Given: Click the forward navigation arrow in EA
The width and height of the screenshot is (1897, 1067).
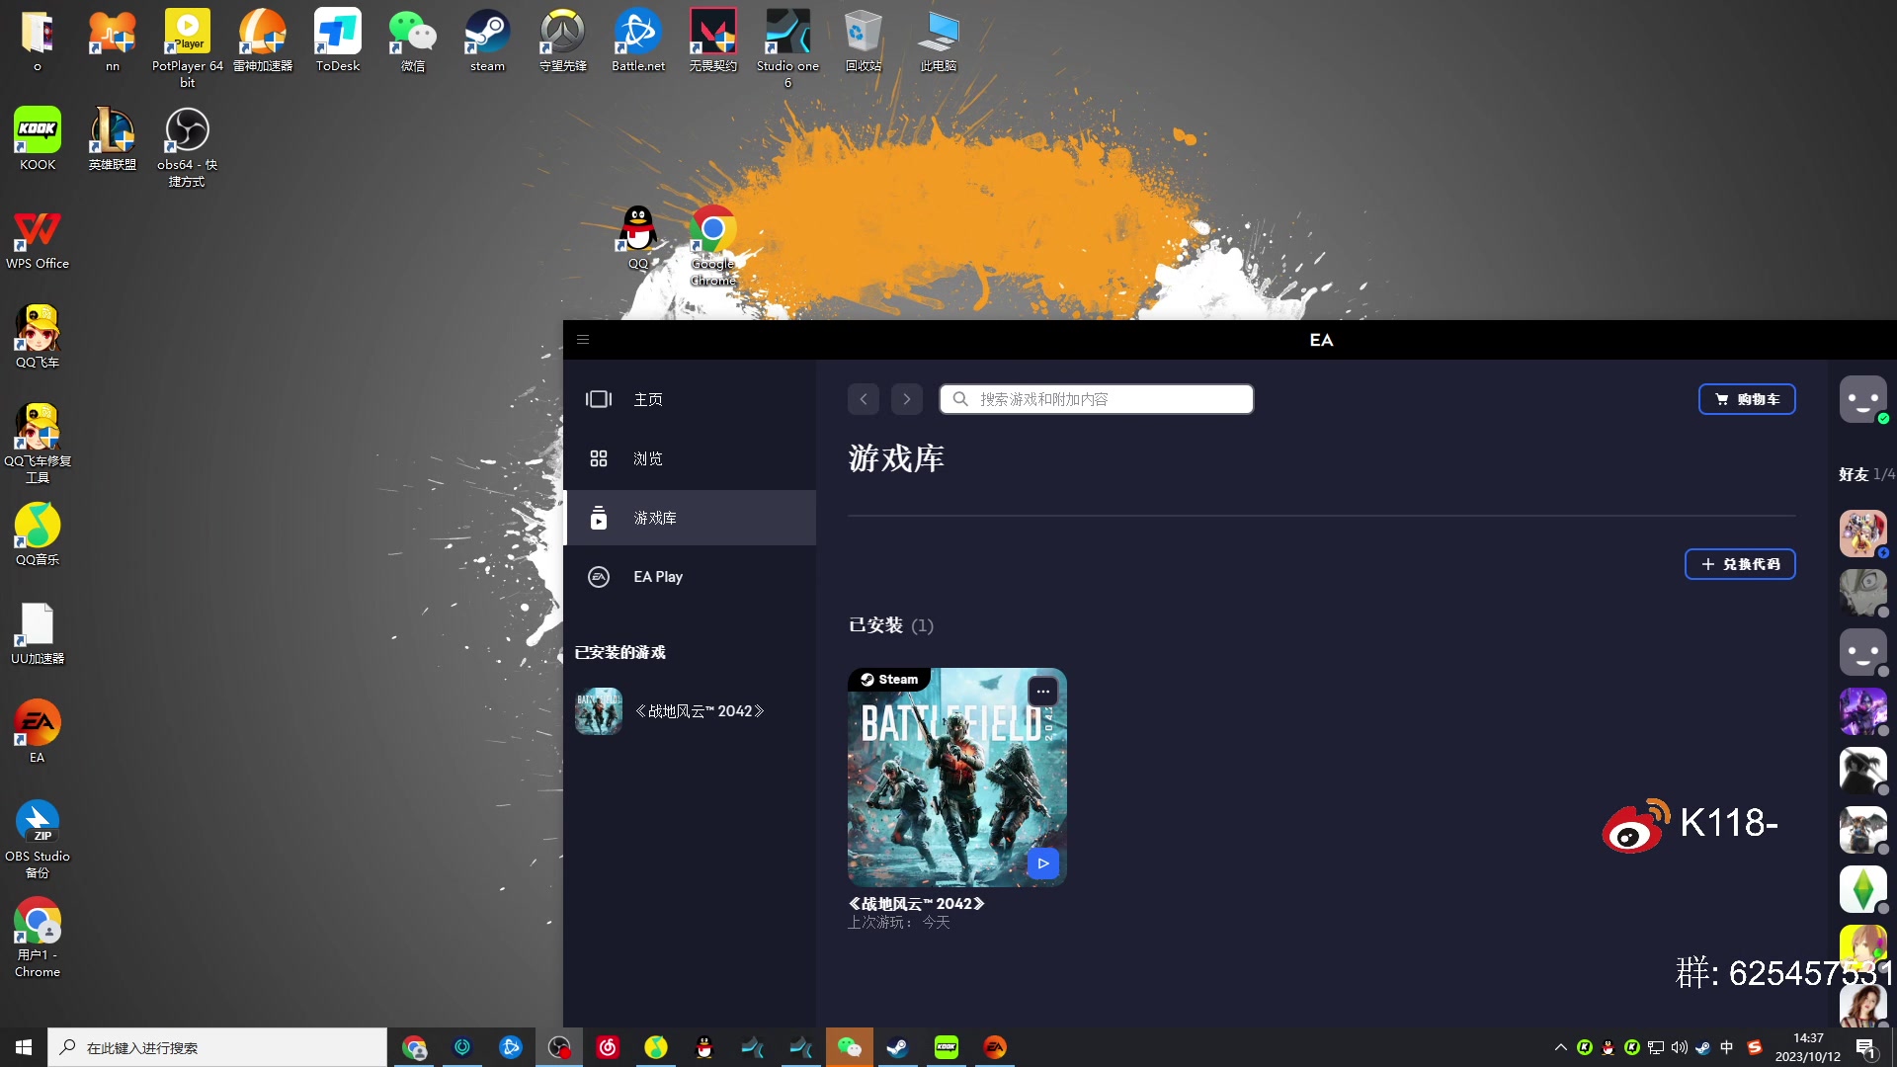Looking at the screenshot, I should point(907,399).
